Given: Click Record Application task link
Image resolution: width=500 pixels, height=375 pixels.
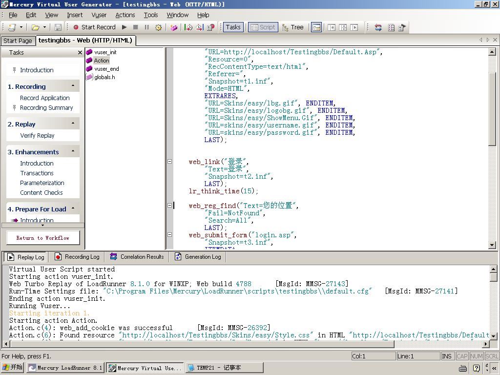Looking at the screenshot, I should pos(44,98).
